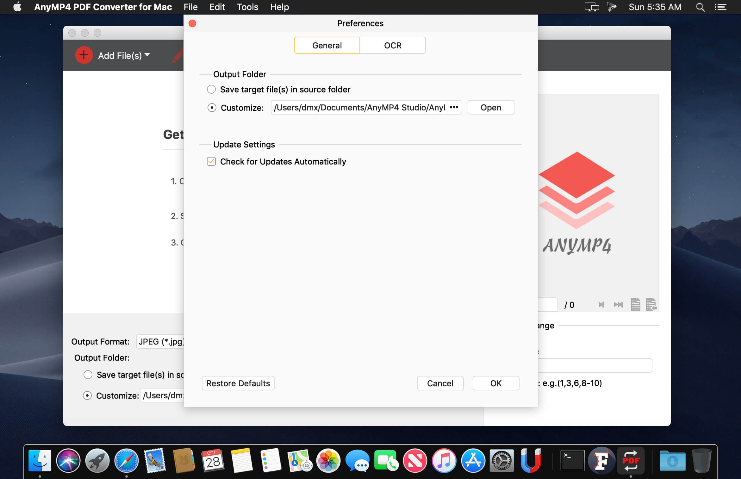This screenshot has width=741, height=479.
Task: Click the Restore Defaults button
Action: 238,383
